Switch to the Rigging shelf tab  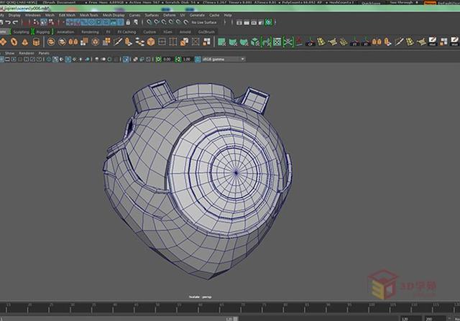click(x=43, y=32)
